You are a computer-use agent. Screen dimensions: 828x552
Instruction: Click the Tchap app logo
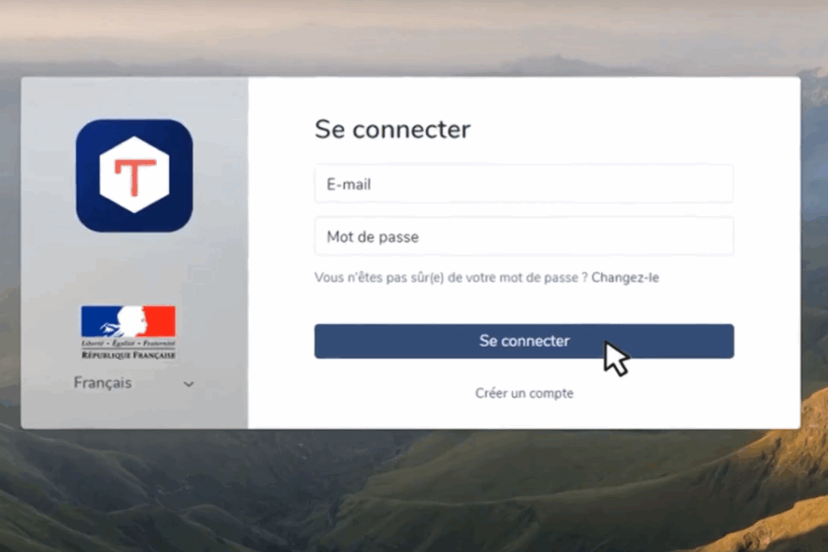[134, 176]
